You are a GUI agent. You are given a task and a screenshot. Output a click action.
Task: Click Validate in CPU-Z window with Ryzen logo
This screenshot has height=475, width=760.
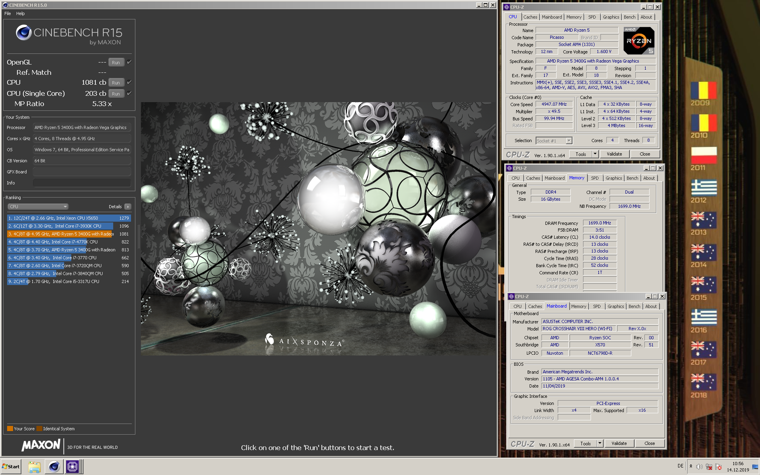click(614, 154)
